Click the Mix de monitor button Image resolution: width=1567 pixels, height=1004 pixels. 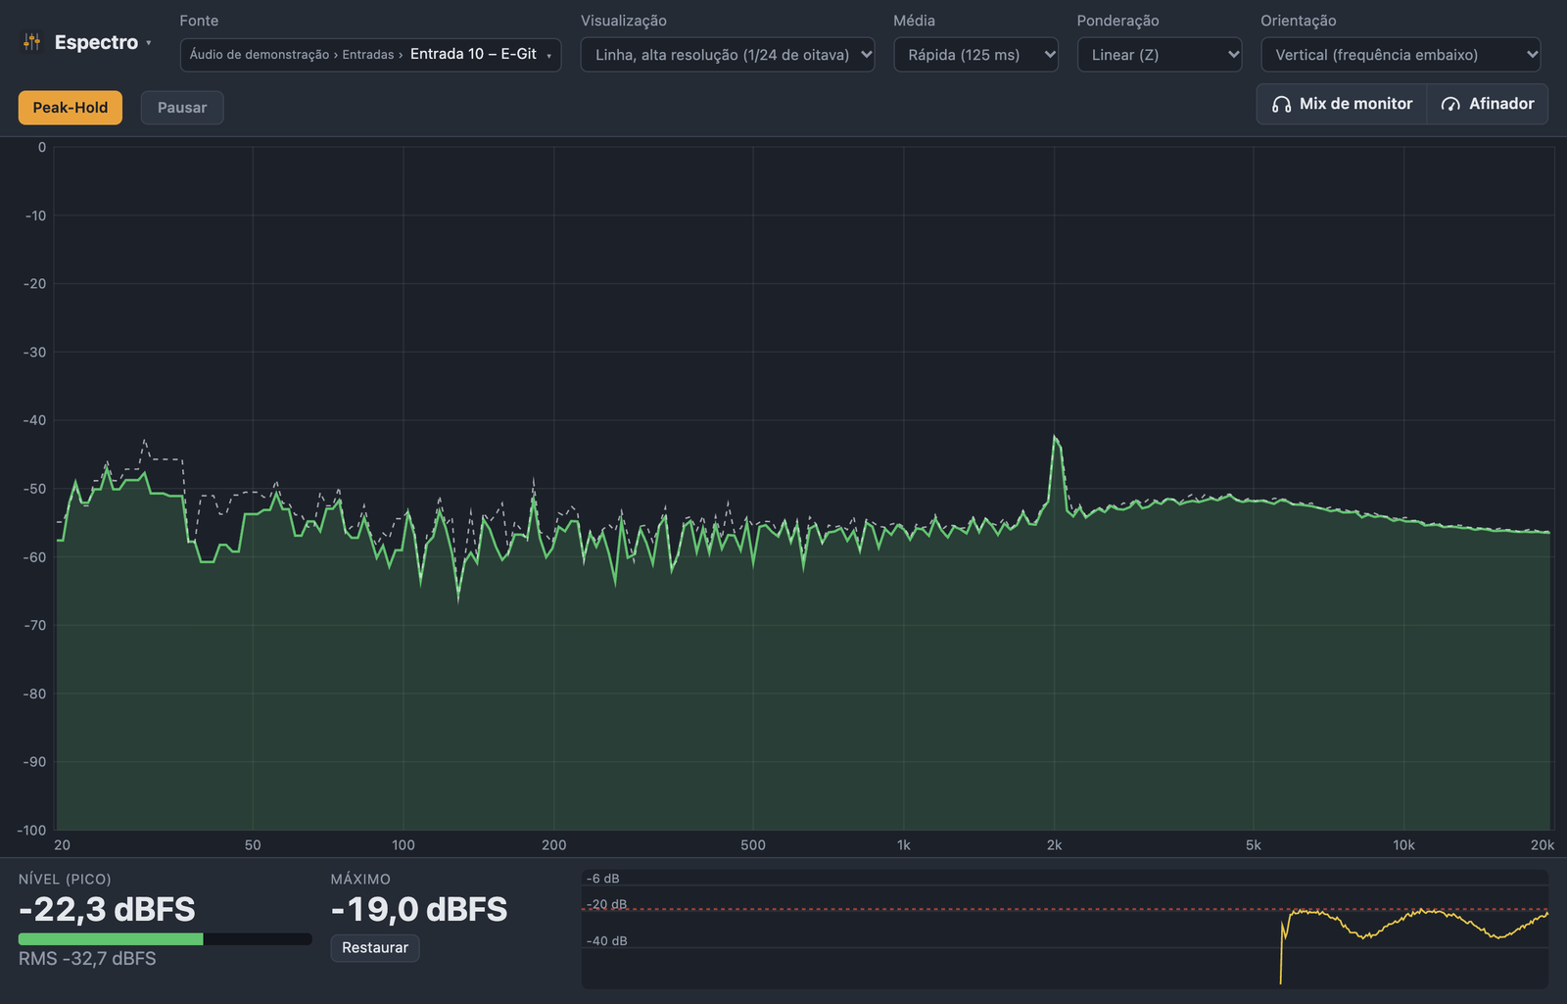point(1342,104)
